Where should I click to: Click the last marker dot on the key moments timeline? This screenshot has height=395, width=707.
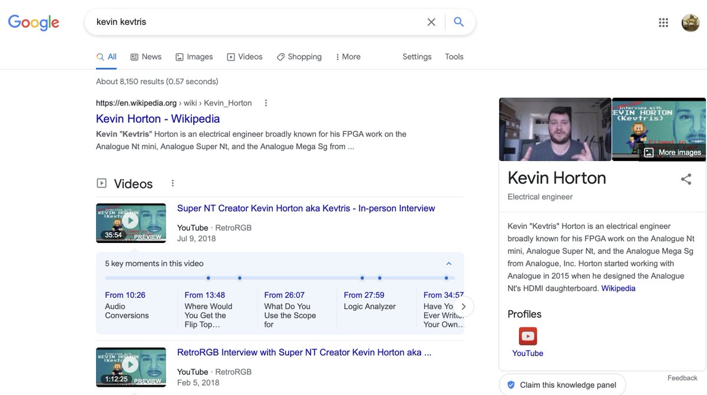click(x=447, y=278)
